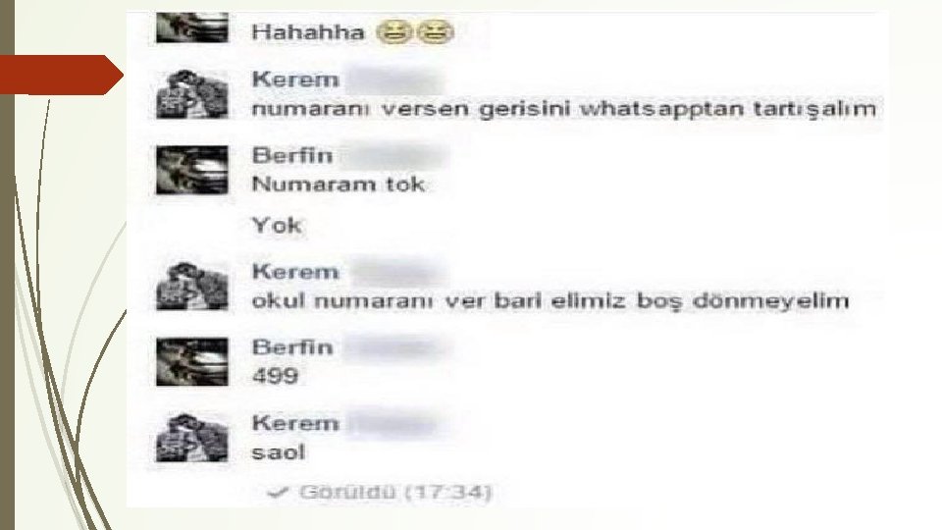
Task: Click Berfin's avatar beside the 499 message
Action: [x=192, y=362]
